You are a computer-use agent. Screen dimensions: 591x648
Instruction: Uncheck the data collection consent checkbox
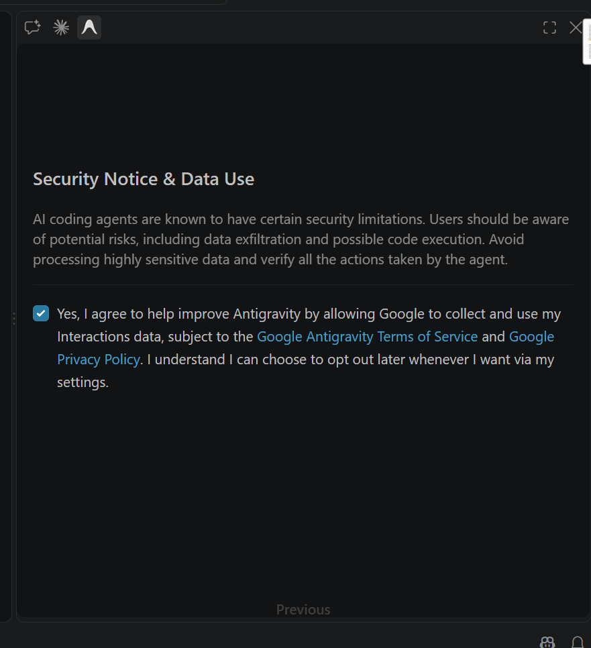[41, 313]
